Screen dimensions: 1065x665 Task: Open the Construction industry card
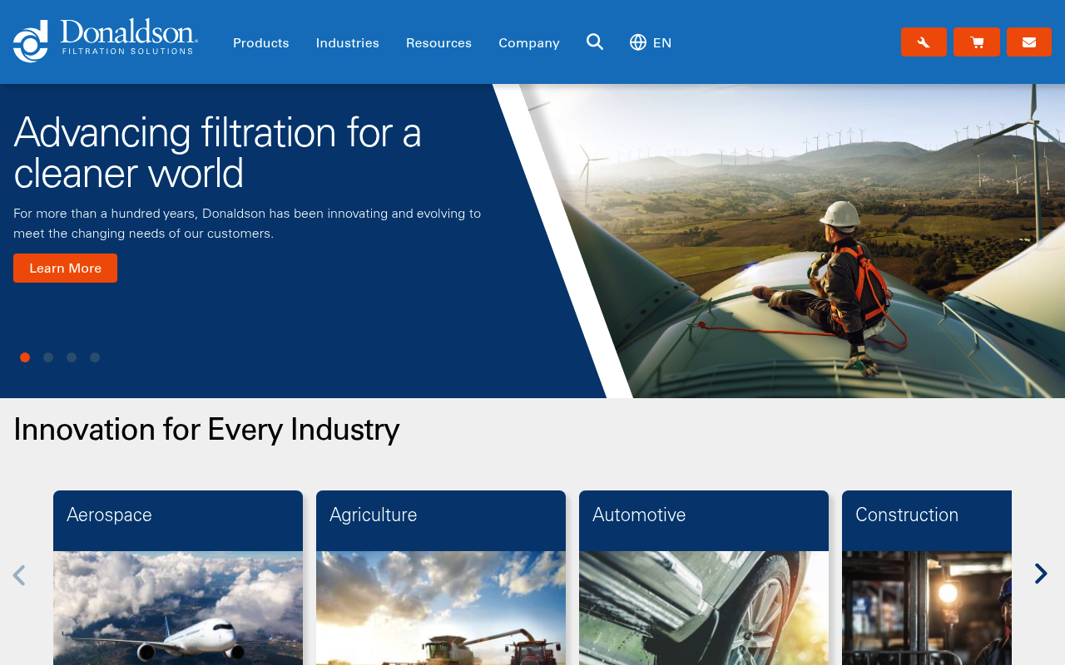click(x=927, y=578)
